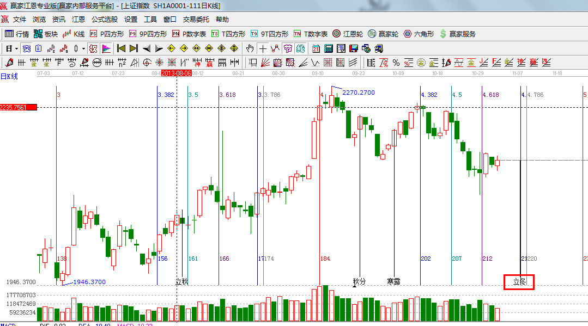Expand the 日 period dropdown
The image size is (588, 326).
pyautogui.click(x=15, y=48)
